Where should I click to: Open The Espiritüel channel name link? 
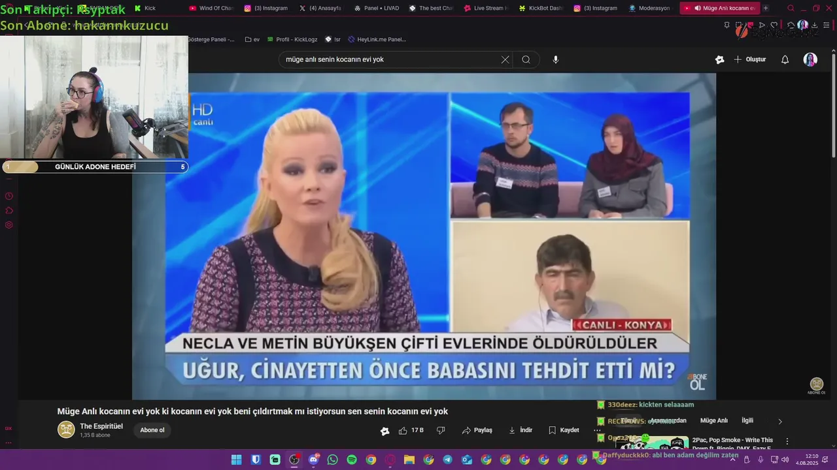point(101,426)
